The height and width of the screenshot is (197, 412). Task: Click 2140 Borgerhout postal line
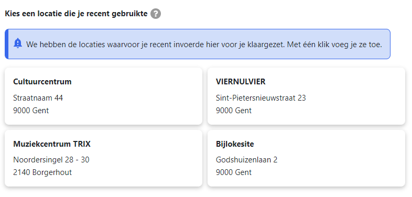(42, 172)
